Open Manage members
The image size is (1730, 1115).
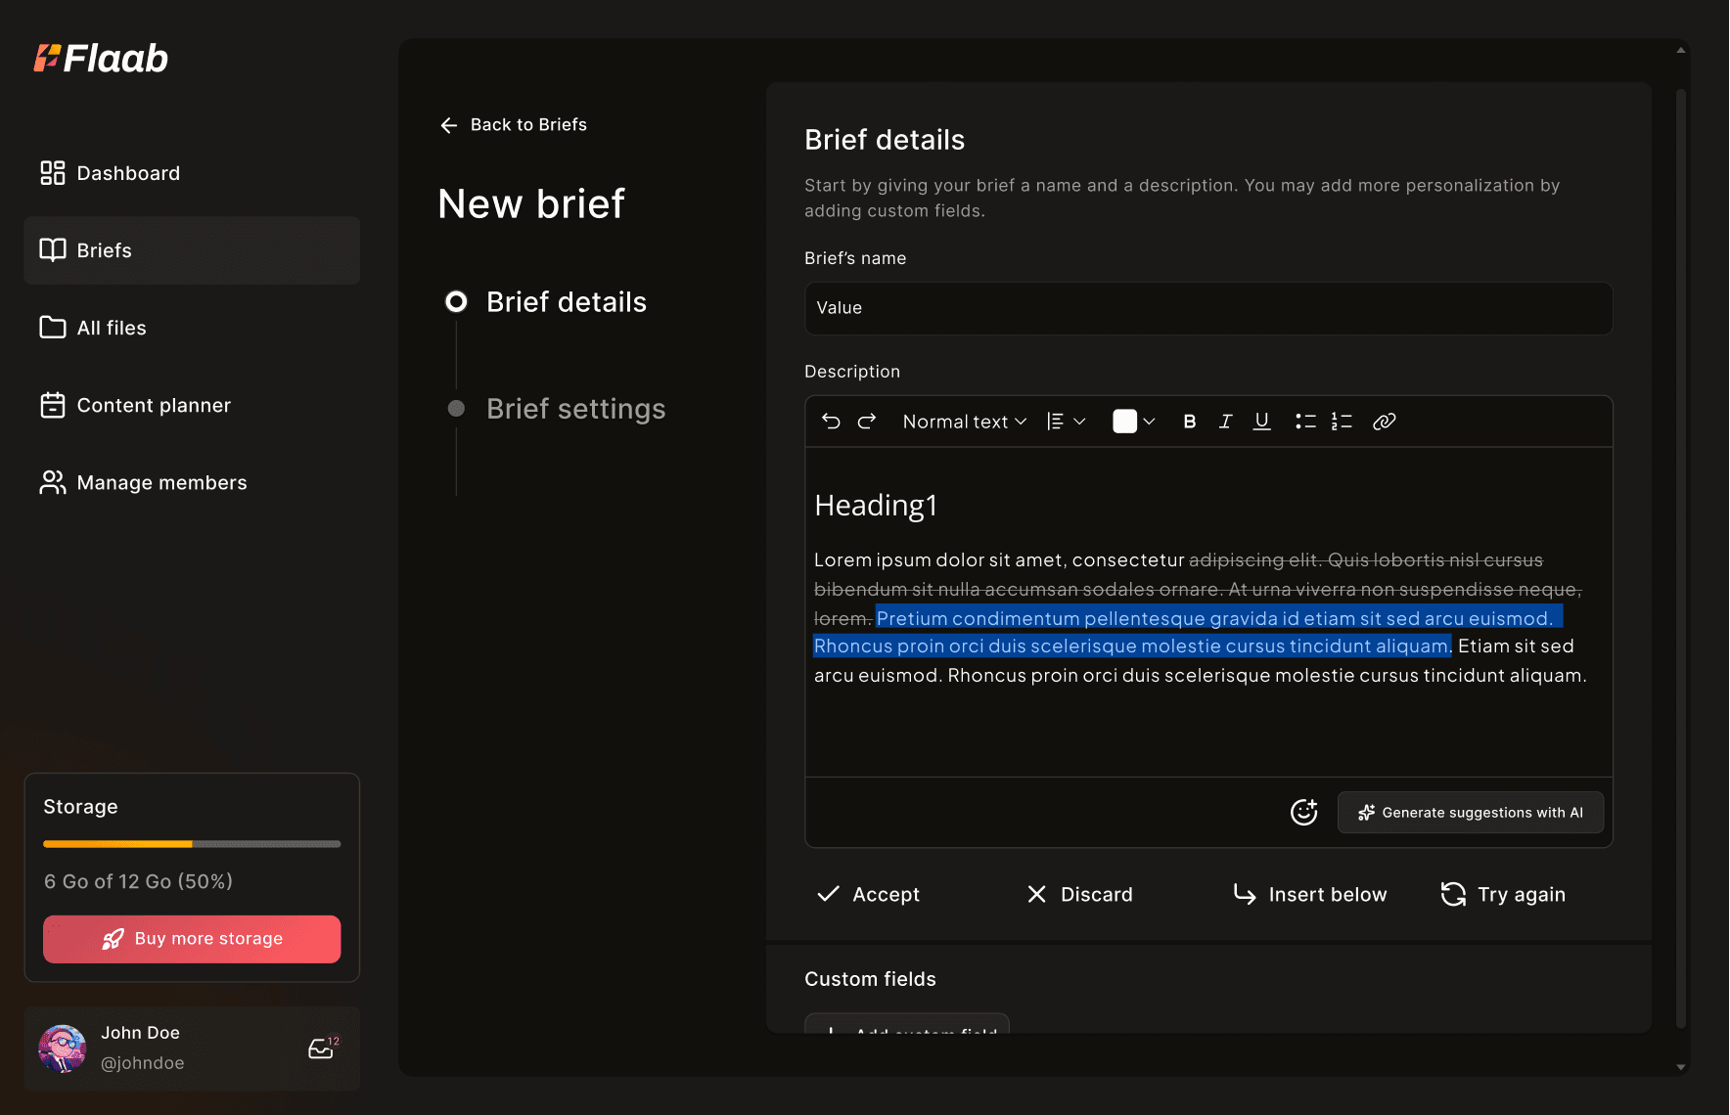(x=192, y=482)
